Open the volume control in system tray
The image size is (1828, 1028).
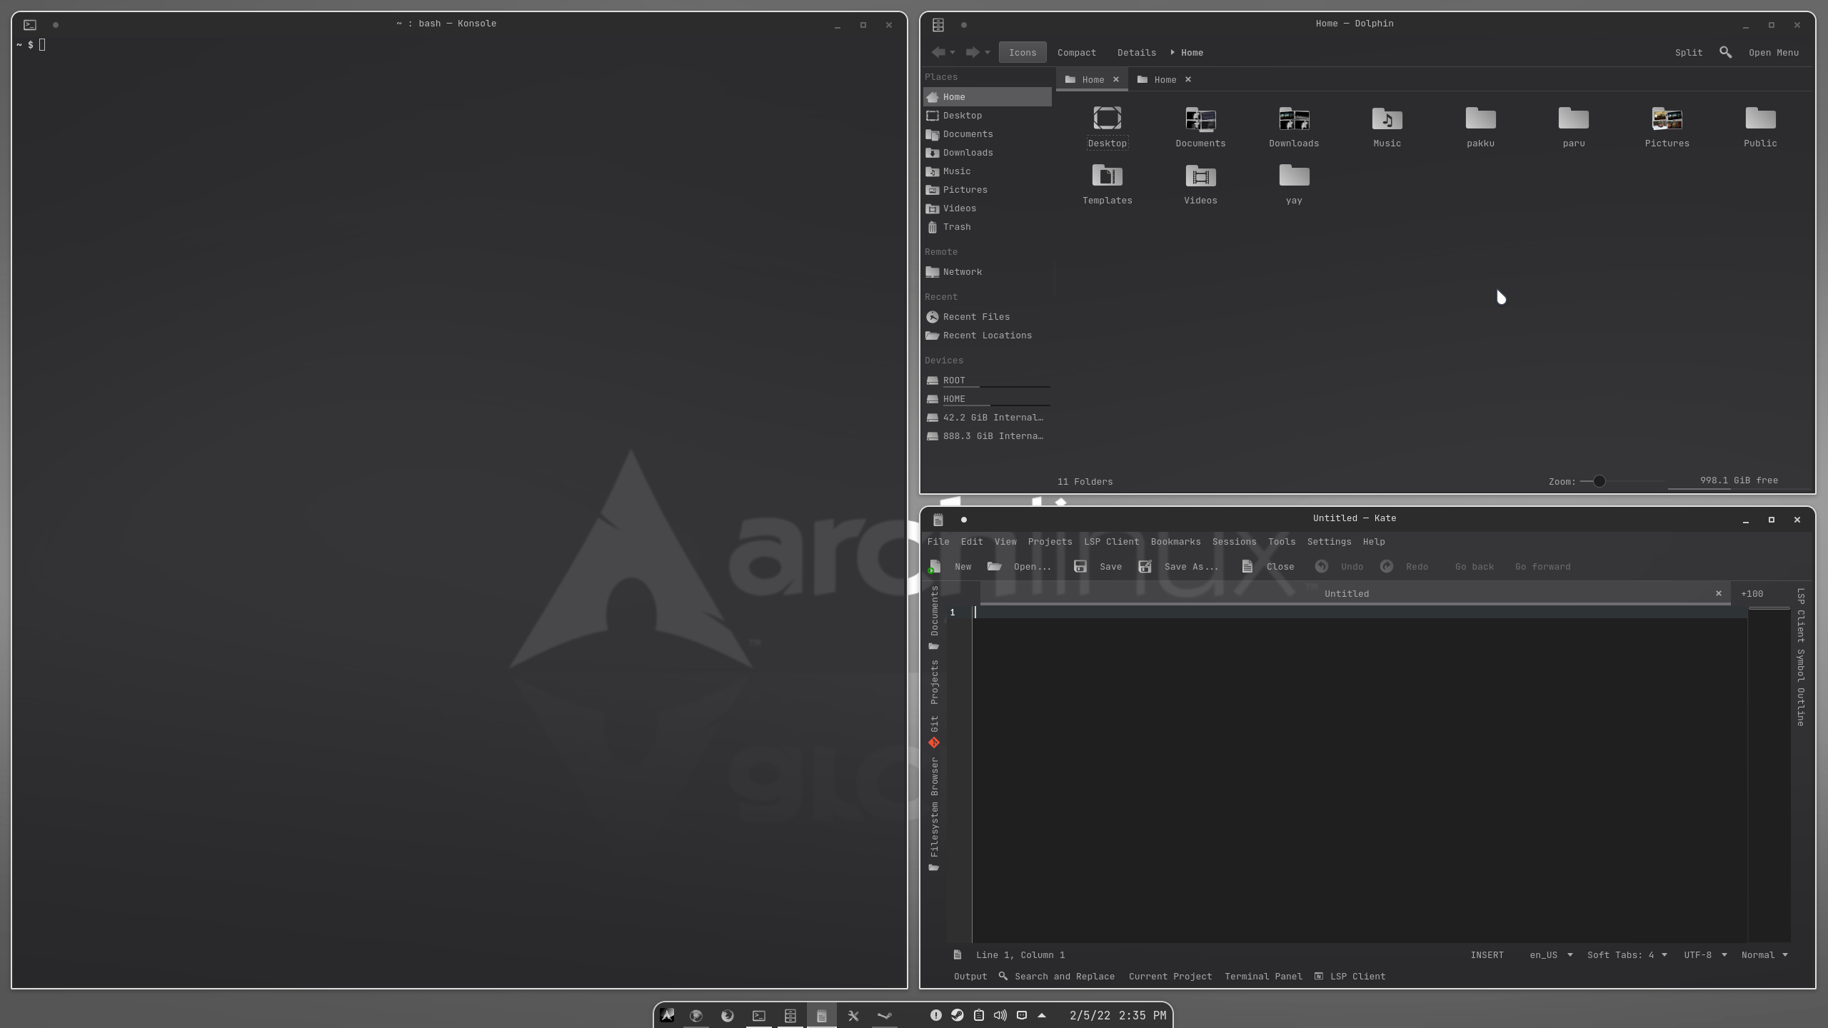point(1000,1015)
